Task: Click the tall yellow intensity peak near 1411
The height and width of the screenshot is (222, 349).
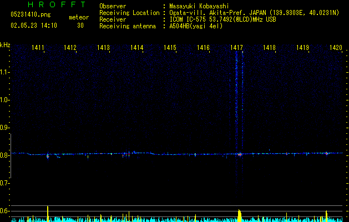Action: (47, 214)
